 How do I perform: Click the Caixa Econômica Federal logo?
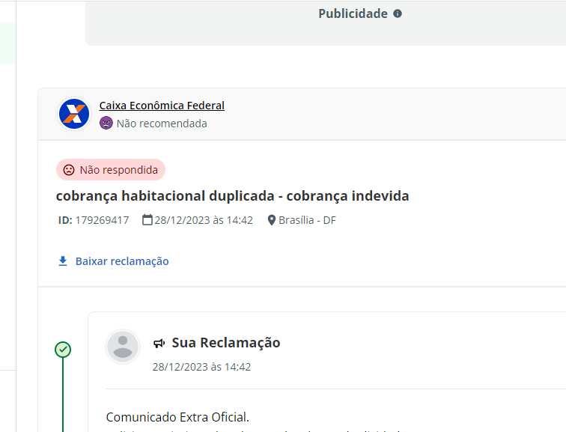pos(74,114)
